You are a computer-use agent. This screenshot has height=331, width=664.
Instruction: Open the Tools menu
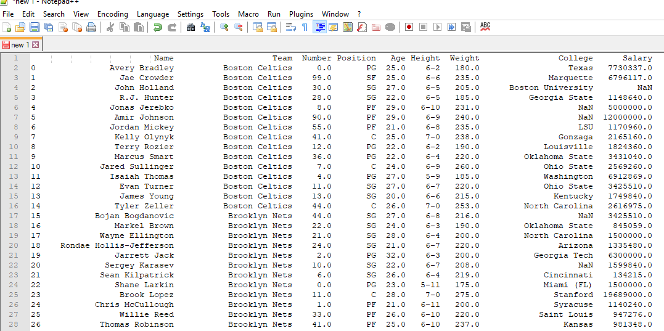click(x=221, y=14)
